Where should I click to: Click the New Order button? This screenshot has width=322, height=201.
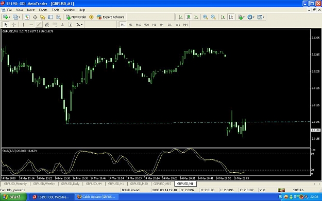tap(76, 17)
